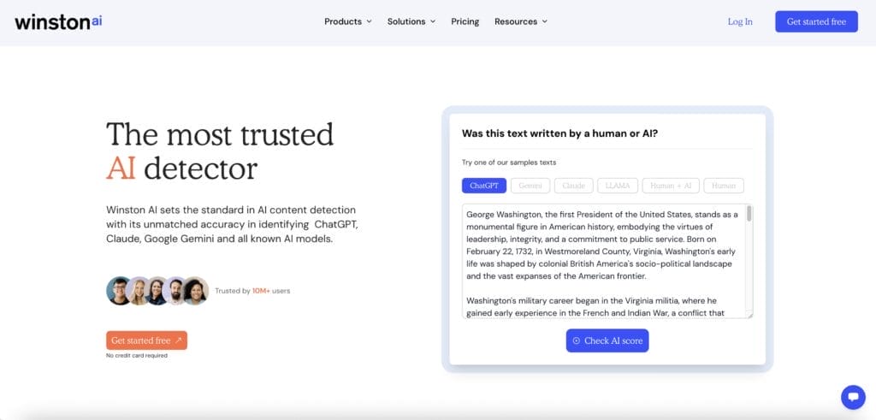876x420 pixels.
Task: Select the ChatGPT sample text
Action: pyautogui.click(x=484, y=186)
